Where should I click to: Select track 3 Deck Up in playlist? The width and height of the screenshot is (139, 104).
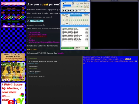pos(75,31)
